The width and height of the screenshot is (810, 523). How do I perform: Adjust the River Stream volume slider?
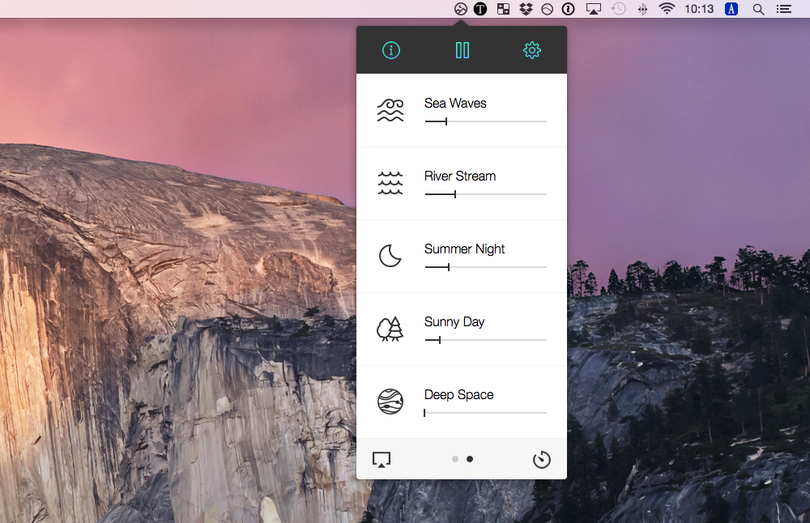pos(485,194)
